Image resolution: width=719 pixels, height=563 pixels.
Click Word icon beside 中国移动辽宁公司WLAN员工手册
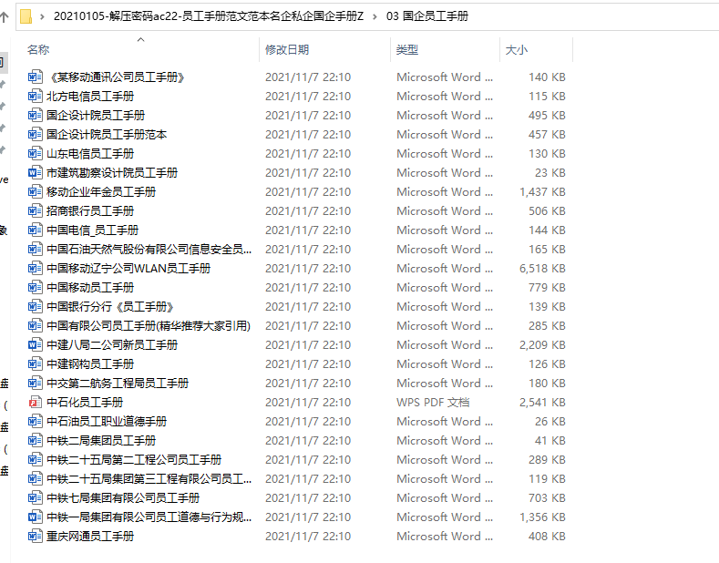[36, 268]
